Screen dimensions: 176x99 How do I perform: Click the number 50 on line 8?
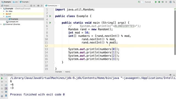pyautogui.click(x=86, y=33)
